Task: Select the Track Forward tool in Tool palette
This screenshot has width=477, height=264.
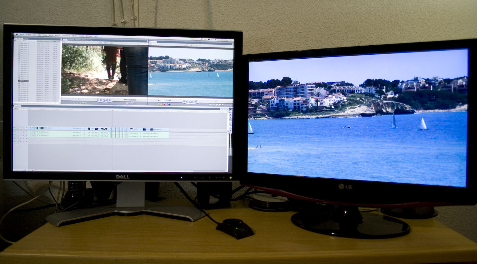Action: pos(230,115)
